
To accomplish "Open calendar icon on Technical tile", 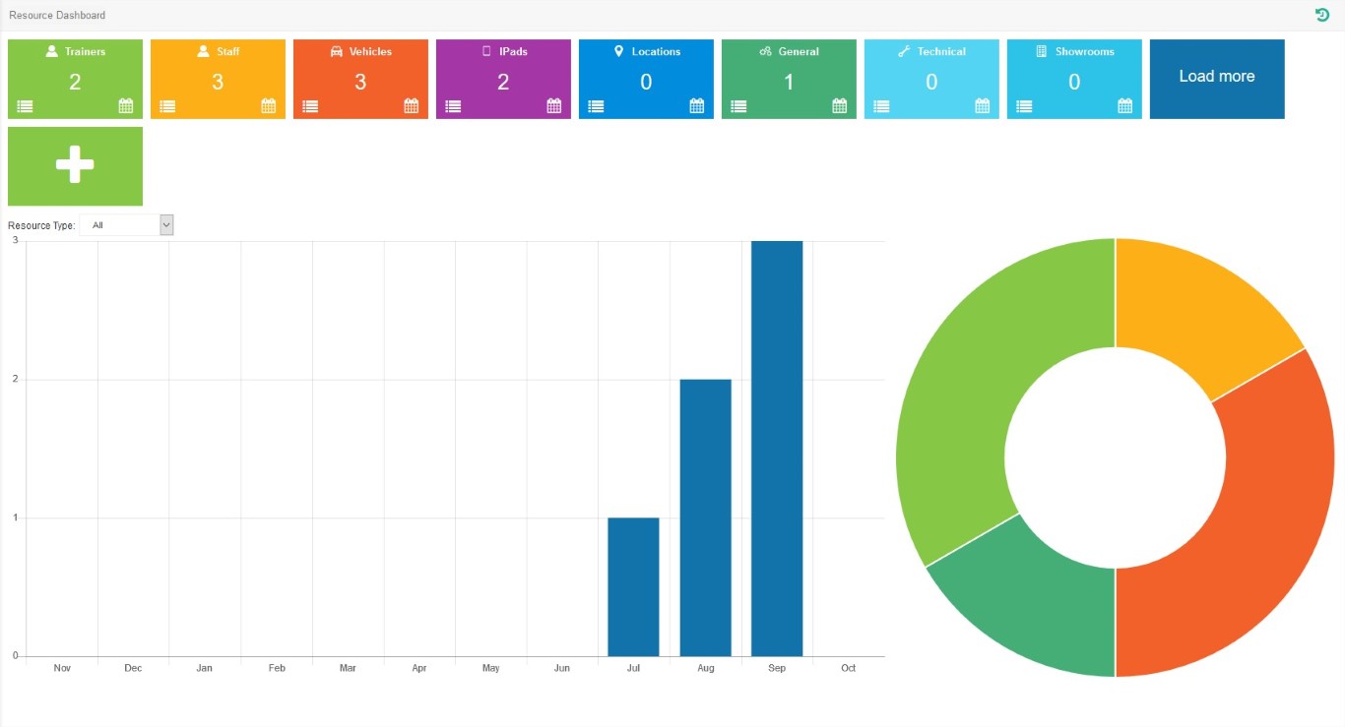I will coord(983,106).
